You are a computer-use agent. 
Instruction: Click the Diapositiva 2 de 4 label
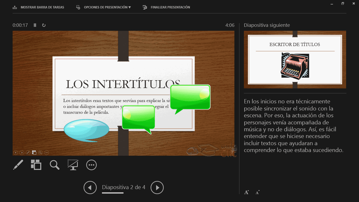click(124, 187)
